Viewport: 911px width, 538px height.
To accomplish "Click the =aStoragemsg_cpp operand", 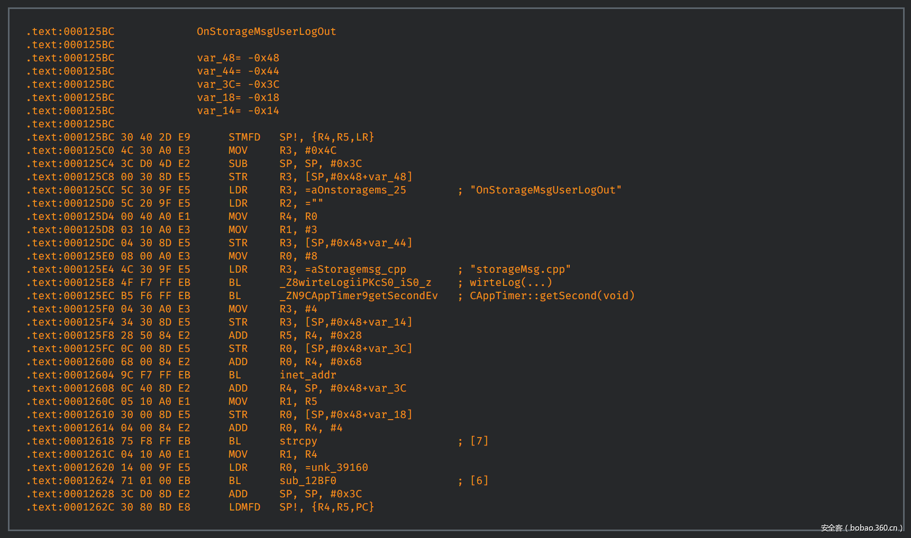I will point(356,270).
